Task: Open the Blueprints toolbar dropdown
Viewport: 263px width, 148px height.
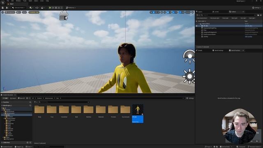Action: [x=37, y=8]
